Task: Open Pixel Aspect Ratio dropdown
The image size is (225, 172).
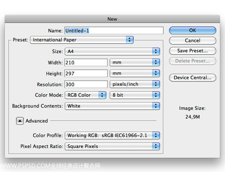Action: tap(112, 146)
